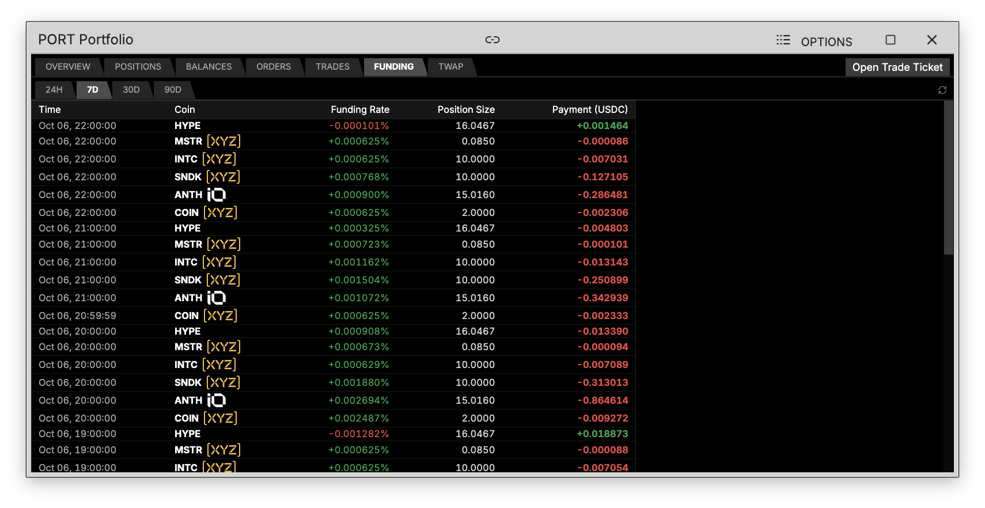
Task: Click ANTH exchange logo at 20:00:00
Action: [217, 400]
